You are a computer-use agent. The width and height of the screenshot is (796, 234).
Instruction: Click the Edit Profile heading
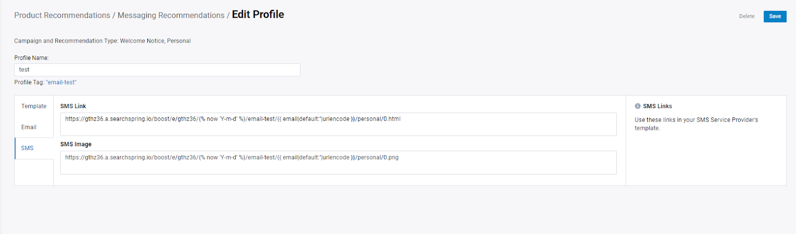point(258,14)
